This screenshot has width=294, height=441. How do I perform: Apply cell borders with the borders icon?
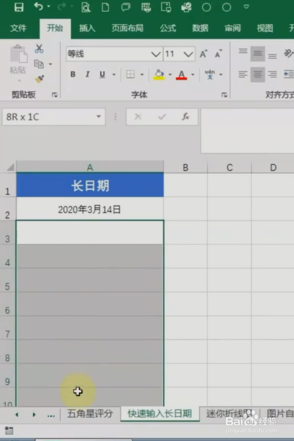(130, 74)
